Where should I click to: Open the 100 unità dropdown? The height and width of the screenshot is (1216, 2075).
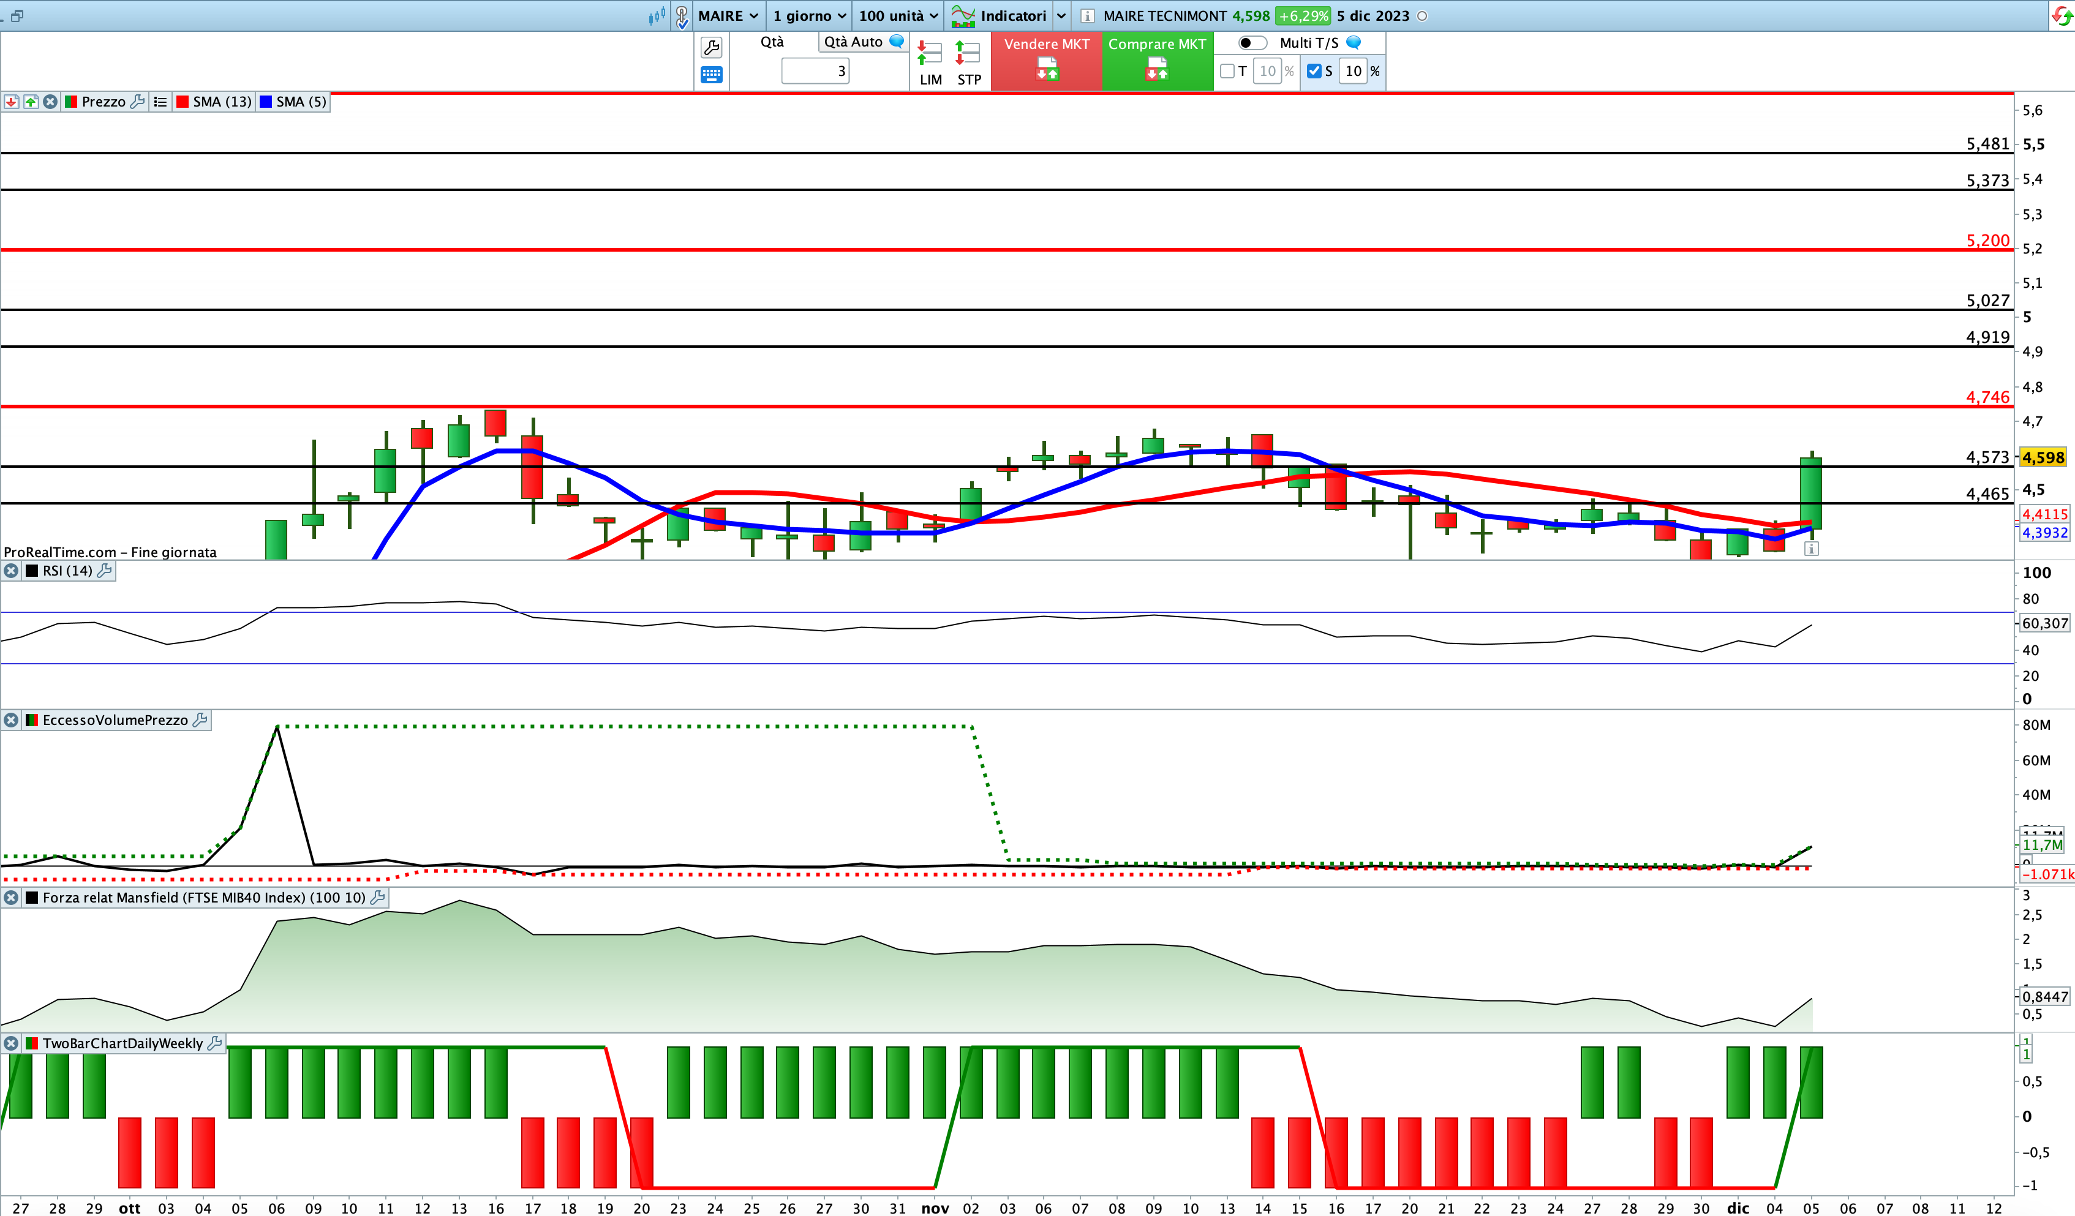898,16
